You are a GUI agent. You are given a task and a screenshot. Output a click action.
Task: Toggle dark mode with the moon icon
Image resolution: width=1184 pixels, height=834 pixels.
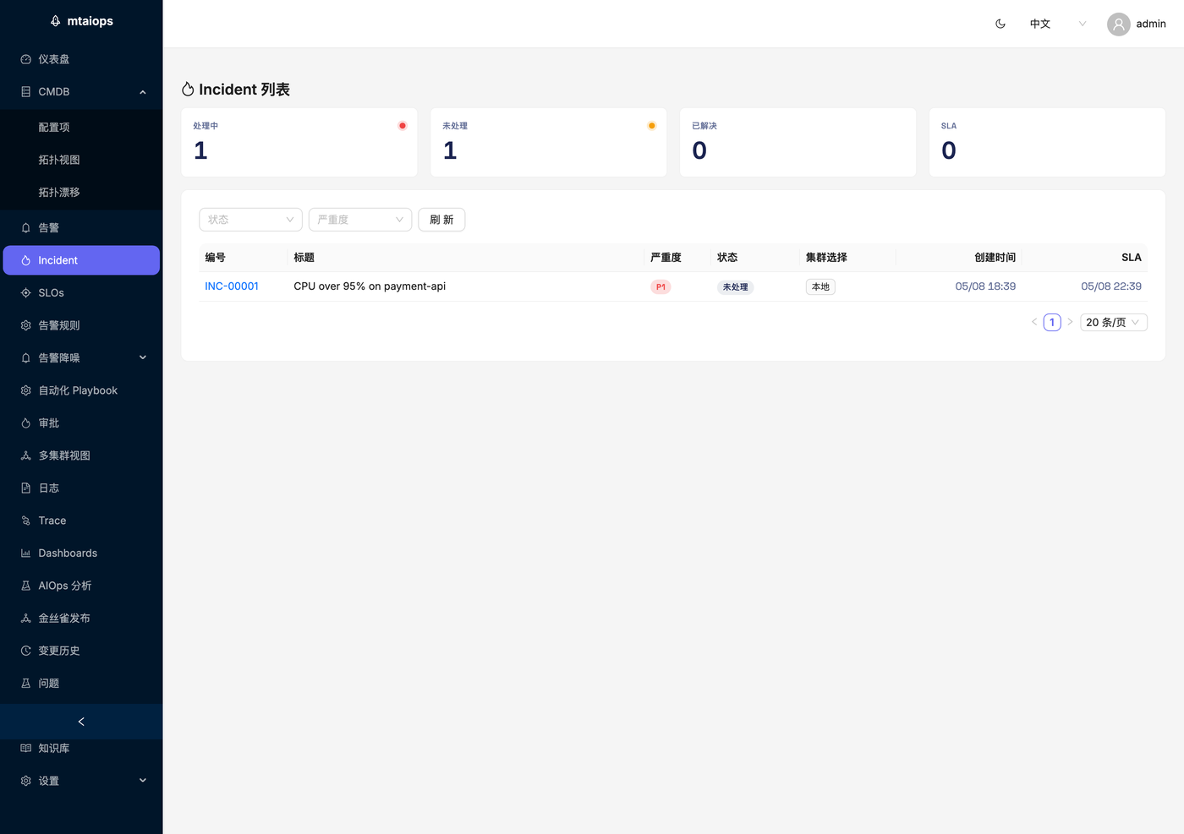coord(1000,24)
